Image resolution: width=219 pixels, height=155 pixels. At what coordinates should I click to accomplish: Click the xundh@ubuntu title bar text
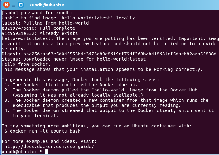pos(48,5)
